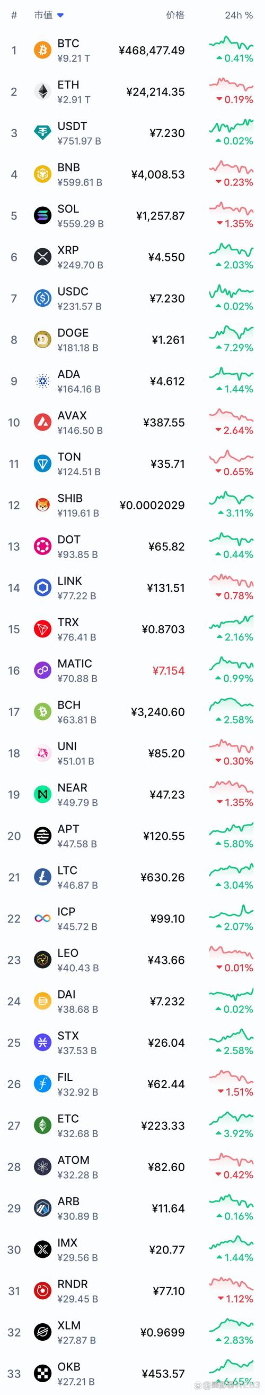Sort by the 价格 column header

coord(175,15)
